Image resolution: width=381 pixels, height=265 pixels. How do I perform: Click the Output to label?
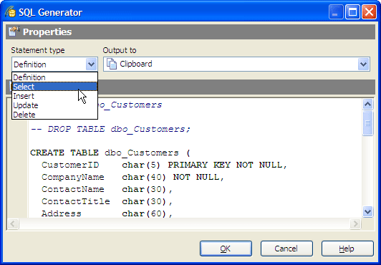pos(120,50)
